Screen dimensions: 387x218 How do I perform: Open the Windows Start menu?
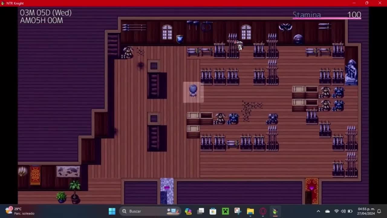[x=112, y=211]
